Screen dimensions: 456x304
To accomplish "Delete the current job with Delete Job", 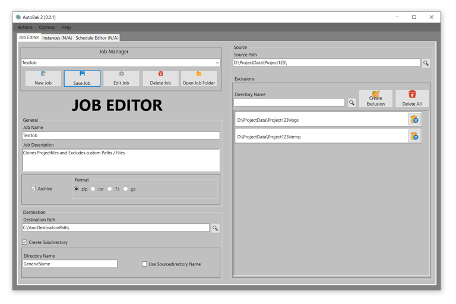I will (x=160, y=78).
